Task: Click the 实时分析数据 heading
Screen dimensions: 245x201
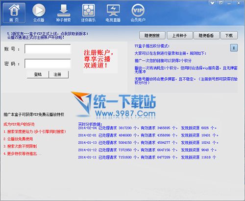Action: tap(90, 124)
